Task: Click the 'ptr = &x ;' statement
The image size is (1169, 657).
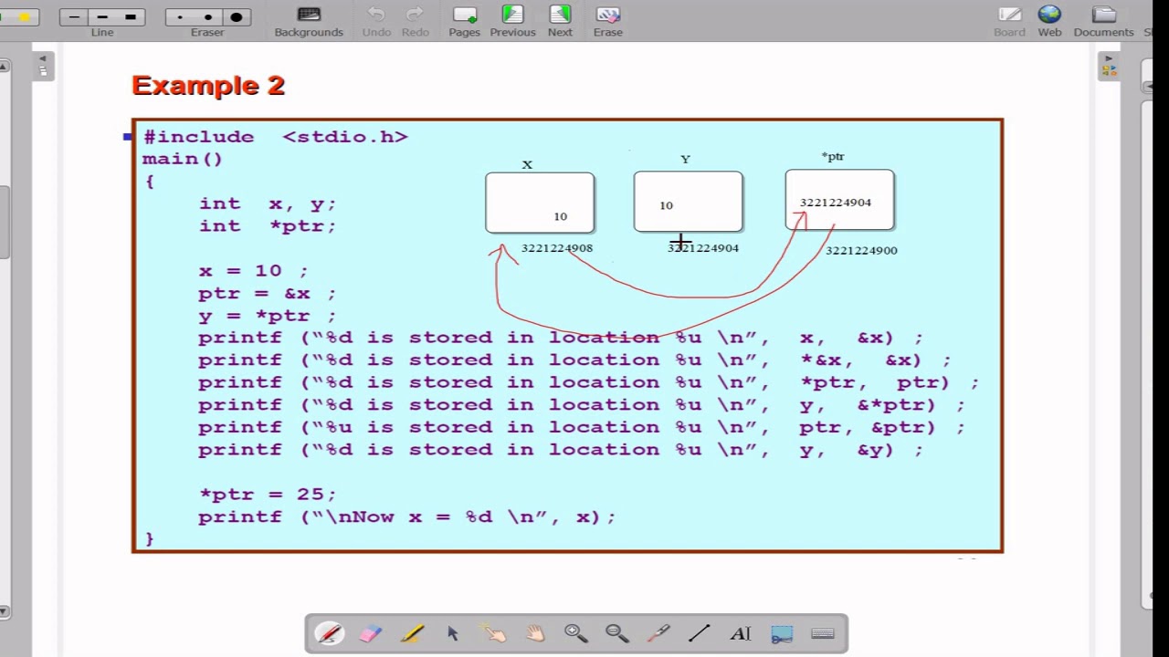Action: click(268, 293)
